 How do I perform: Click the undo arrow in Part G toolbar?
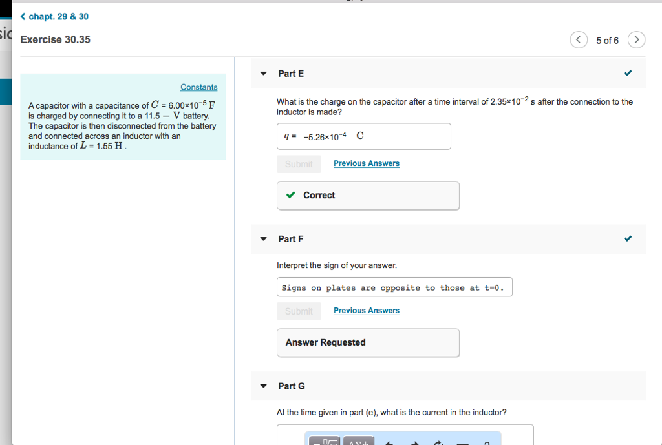tap(389, 442)
